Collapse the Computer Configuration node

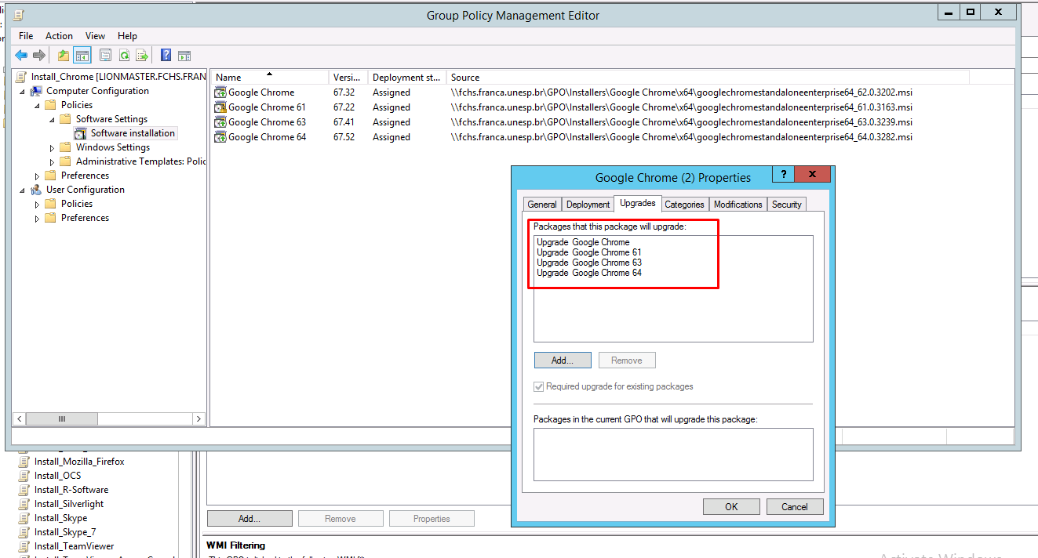tap(23, 92)
